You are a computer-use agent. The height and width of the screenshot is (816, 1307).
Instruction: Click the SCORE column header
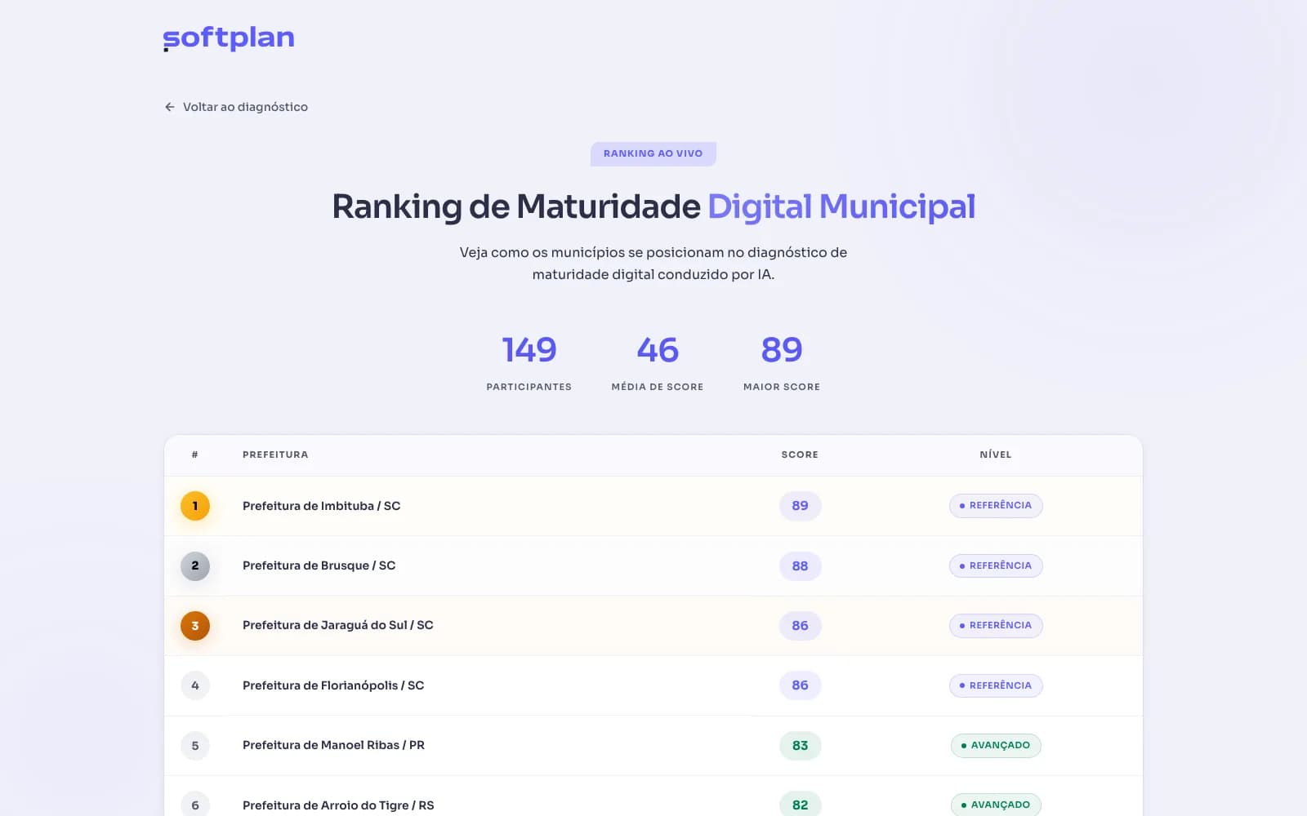(800, 455)
